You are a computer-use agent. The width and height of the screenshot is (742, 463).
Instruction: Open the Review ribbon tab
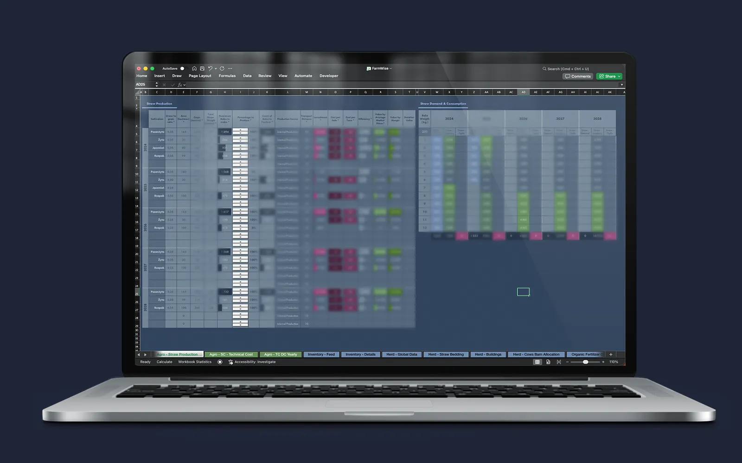coord(265,76)
